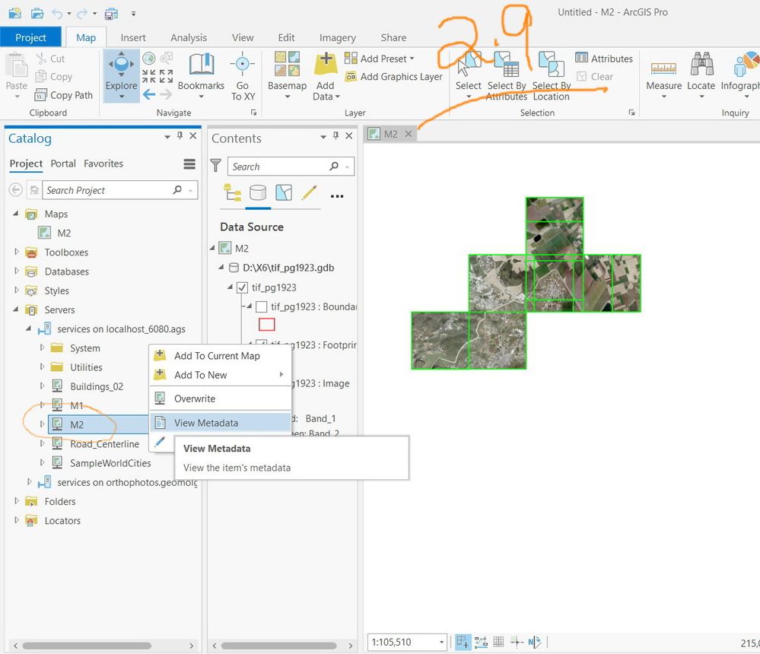
Task: Click the full extent globe icon
Action: pos(149,59)
